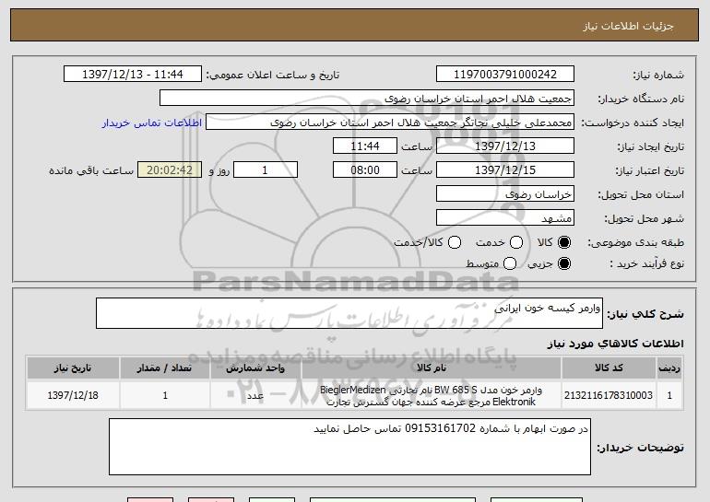Select the خدمت category radio button

pyautogui.click(x=516, y=242)
